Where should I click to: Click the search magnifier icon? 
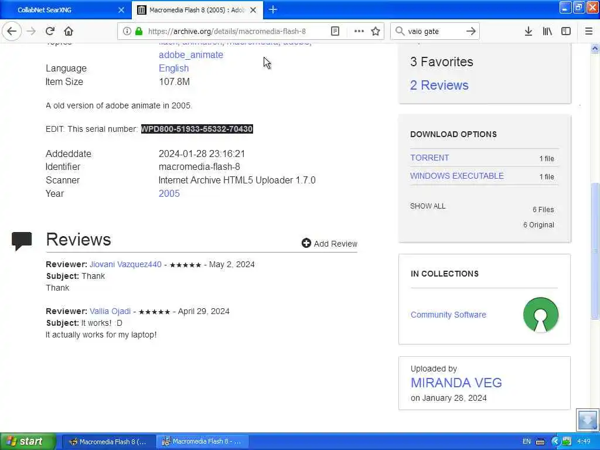[x=400, y=32]
